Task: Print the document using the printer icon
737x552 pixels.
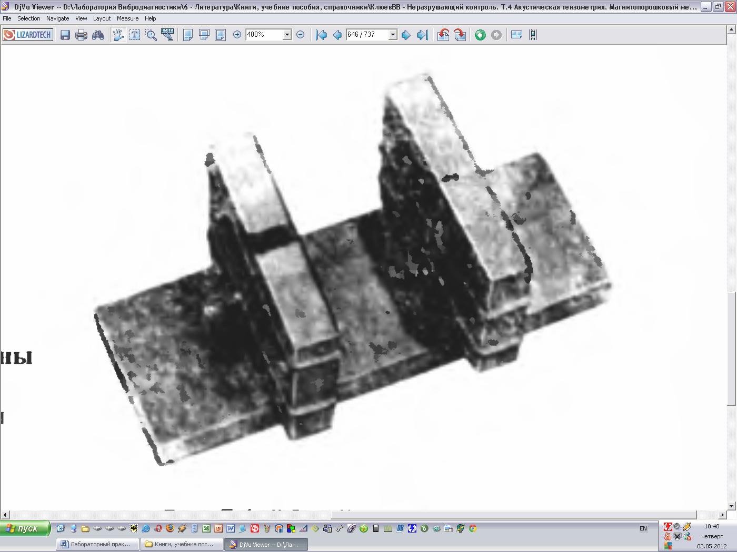Action: coord(81,35)
